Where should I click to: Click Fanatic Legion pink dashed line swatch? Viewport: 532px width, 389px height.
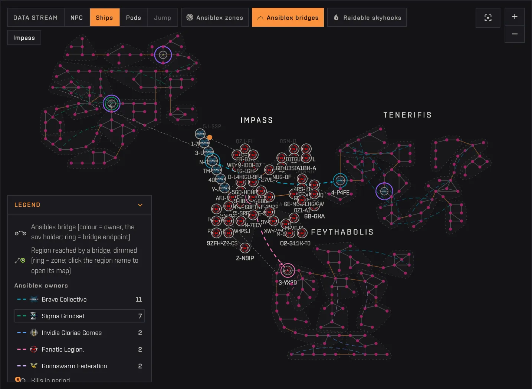click(x=22, y=349)
